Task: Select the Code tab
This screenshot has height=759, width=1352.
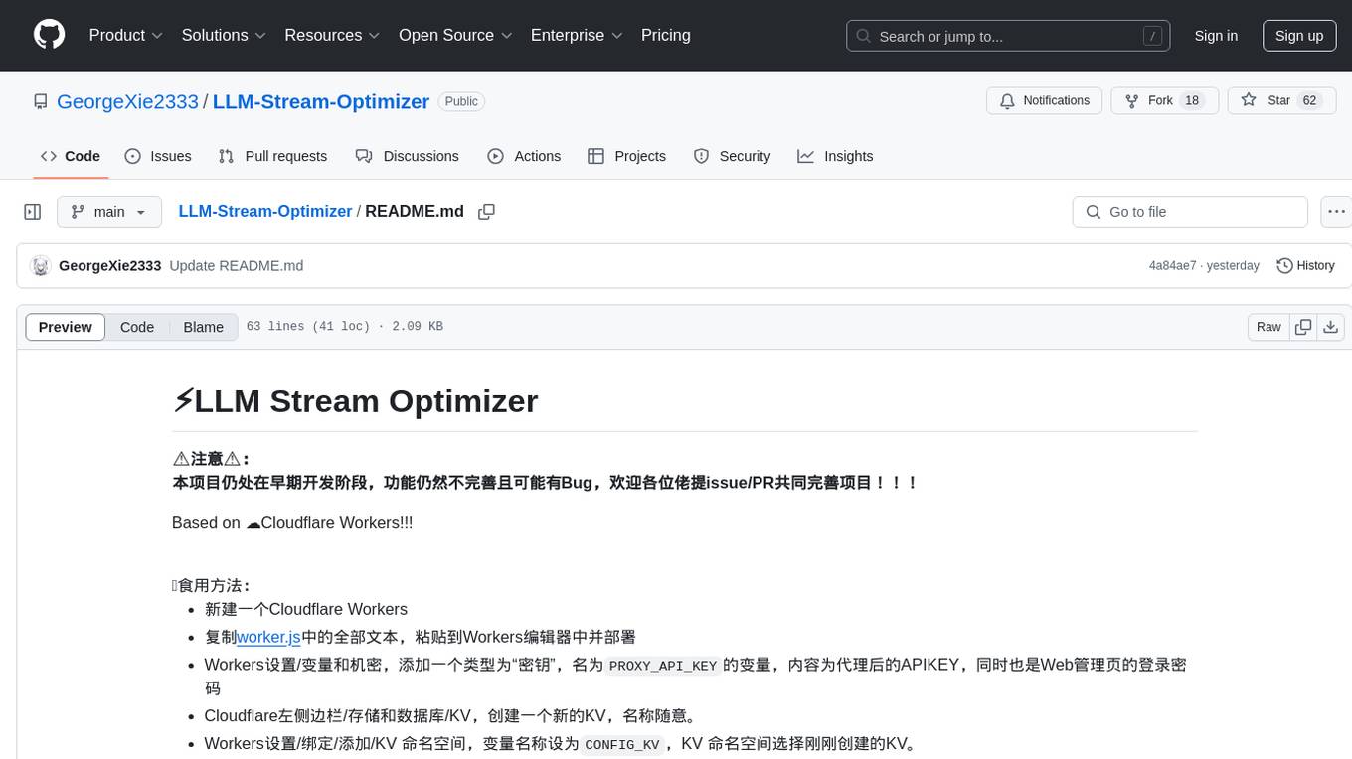Action: [x=71, y=156]
